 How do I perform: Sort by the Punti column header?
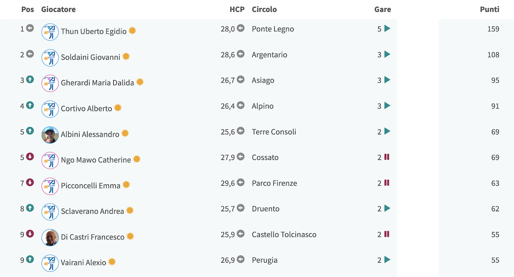coord(490,9)
